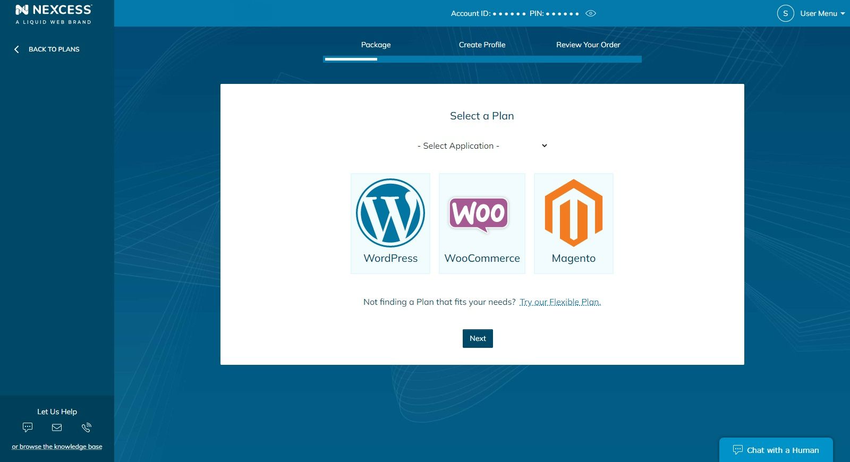Click the Try our Flexible Plan link
850x462 pixels.
coord(560,302)
